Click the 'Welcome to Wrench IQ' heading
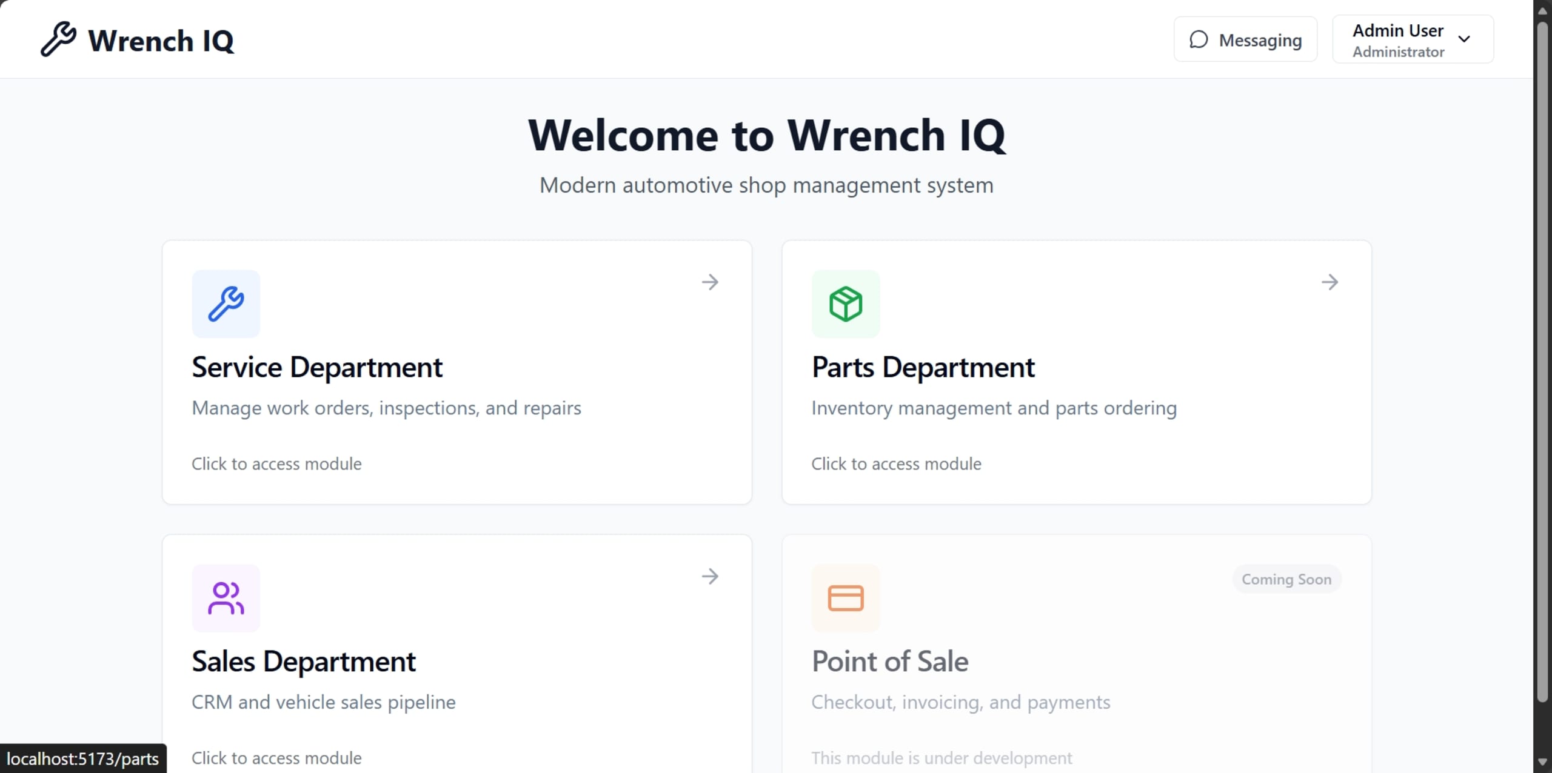The image size is (1552, 773). [767, 135]
